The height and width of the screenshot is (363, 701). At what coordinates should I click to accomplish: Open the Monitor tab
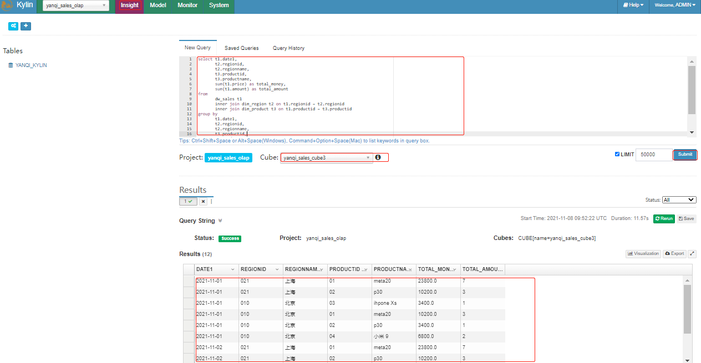(187, 6)
